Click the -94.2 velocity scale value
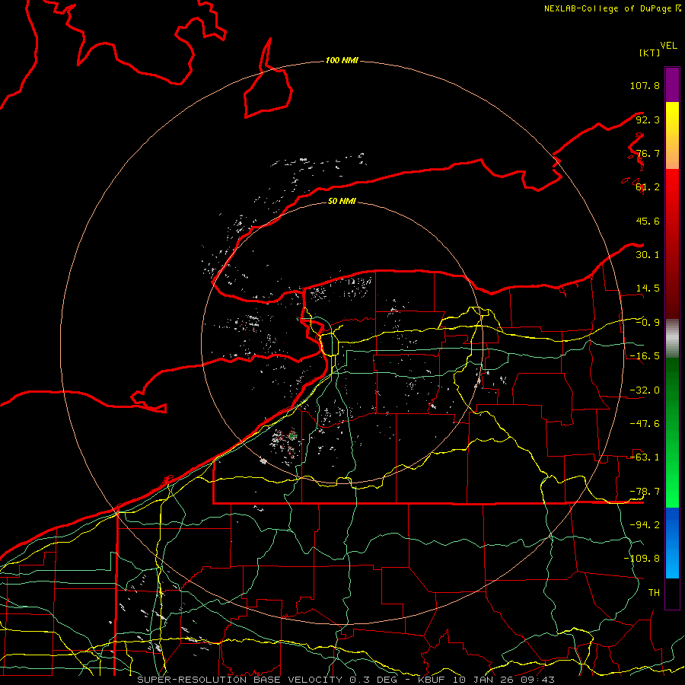The height and width of the screenshot is (685, 685). (645, 525)
